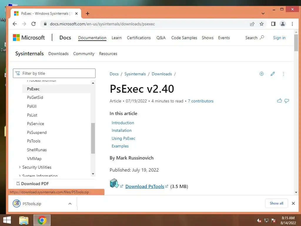
Task: Open the Q&A menu item
Action: 161,38
